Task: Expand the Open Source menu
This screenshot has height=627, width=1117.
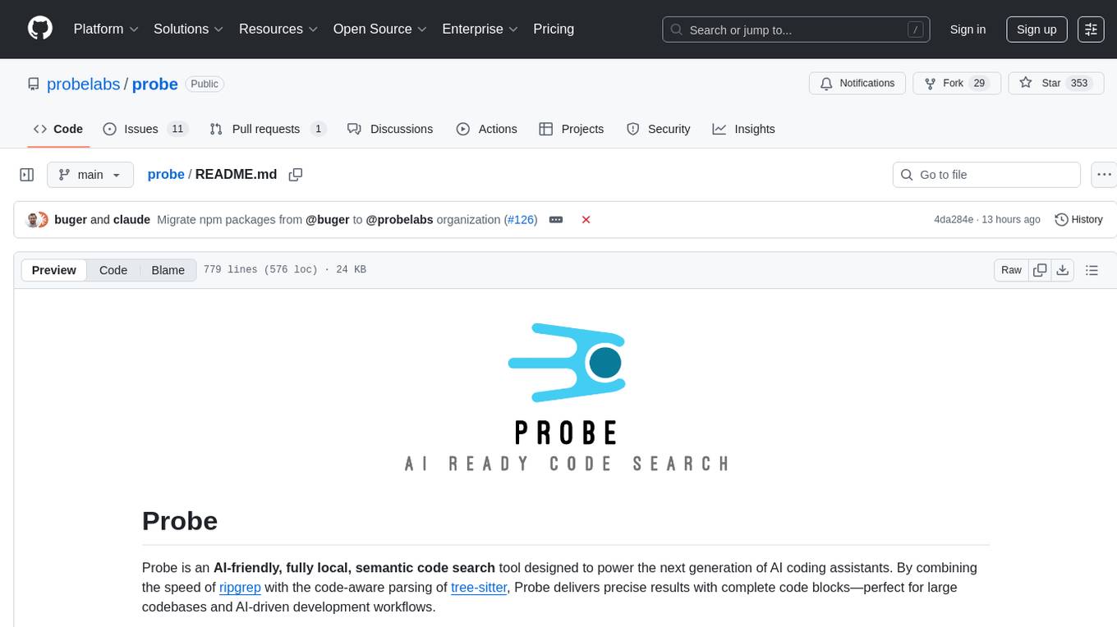Action: (379, 29)
